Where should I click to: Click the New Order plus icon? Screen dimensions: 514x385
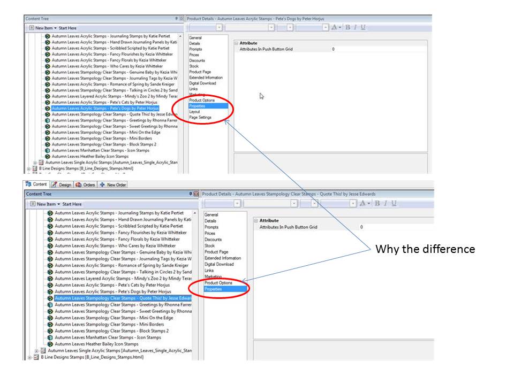[x=102, y=184]
